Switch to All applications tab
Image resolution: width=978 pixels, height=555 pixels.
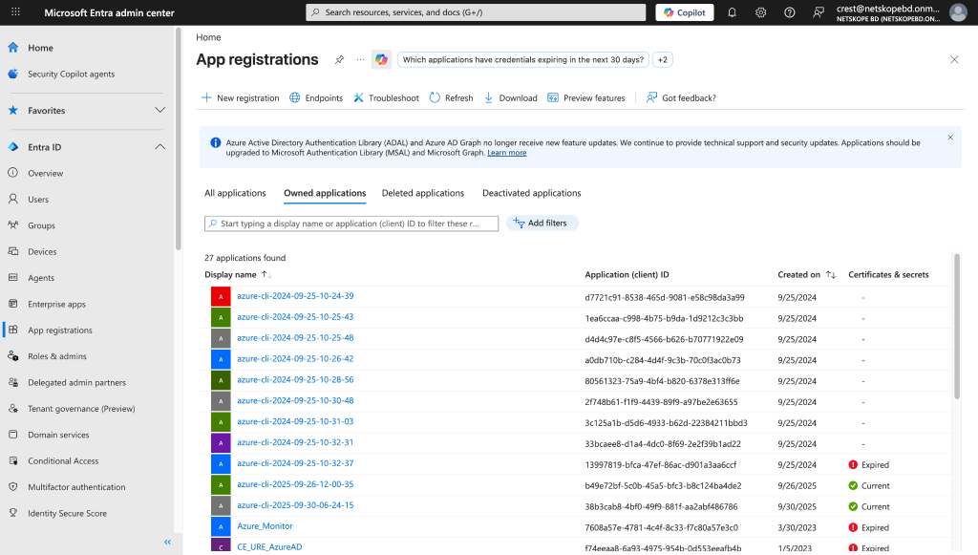235,193
